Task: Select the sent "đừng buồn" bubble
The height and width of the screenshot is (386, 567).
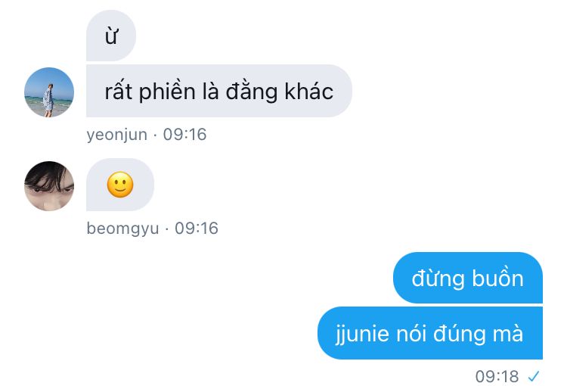Action: tap(467, 278)
